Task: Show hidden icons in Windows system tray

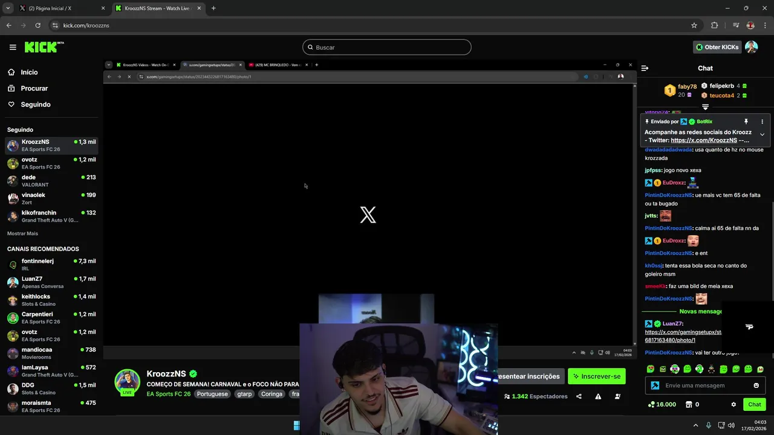Action: [x=695, y=425]
